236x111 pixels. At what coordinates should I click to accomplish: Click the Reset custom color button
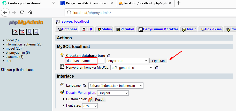(99, 99)
